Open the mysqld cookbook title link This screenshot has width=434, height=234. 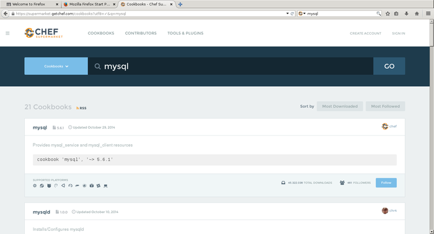pos(42,212)
